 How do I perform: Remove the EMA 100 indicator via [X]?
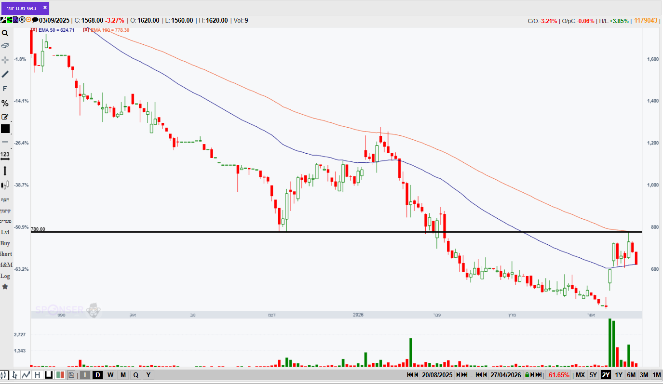(86, 30)
